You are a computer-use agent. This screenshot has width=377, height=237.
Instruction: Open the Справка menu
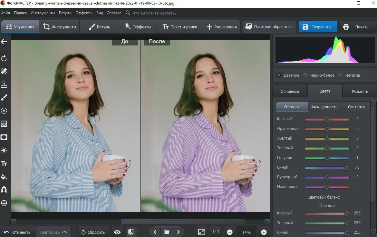point(114,13)
